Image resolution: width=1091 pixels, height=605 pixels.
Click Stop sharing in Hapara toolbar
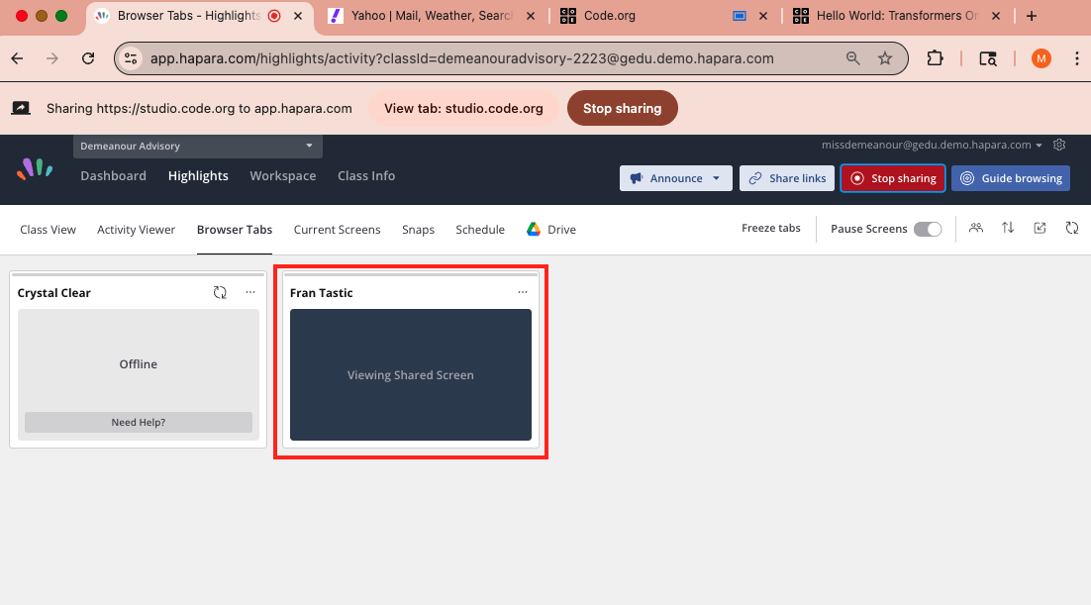pyautogui.click(x=893, y=178)
